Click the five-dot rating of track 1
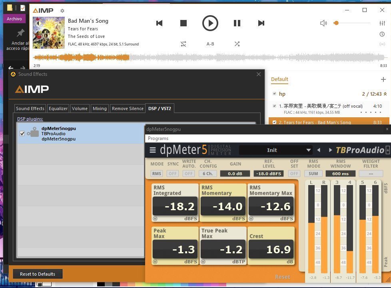This screenshot has height=288, width=391. (x=371, y=112)
